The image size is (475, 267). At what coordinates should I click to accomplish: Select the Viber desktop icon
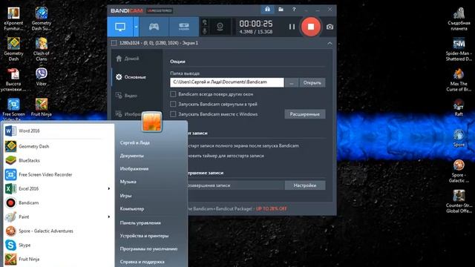pyautogui.click(x=42, y=77)
